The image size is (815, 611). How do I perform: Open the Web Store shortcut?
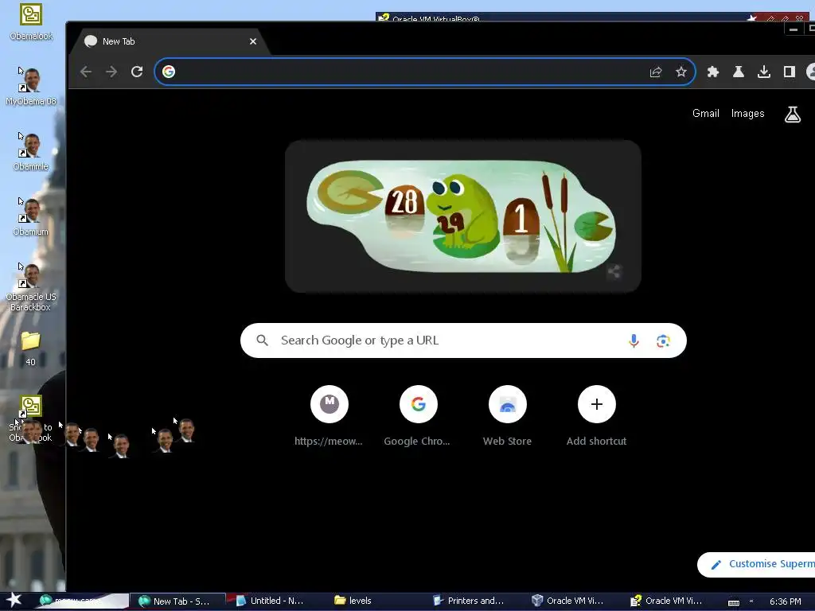(507, 415)
